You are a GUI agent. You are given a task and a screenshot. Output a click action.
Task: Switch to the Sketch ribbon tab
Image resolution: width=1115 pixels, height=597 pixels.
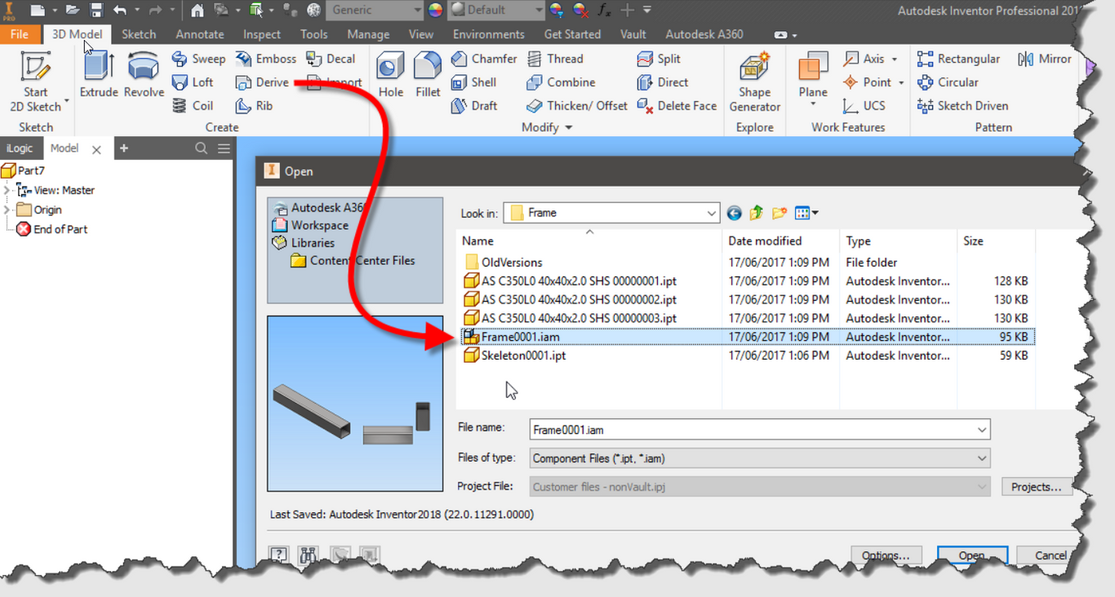(139, 33)
